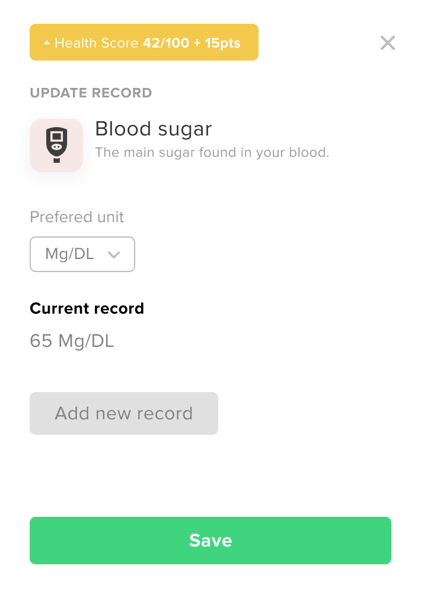Screen dimensions: 421x594
Task: Click the Mg/DL text inside the unit selector
Action: [x=69, y=254]
